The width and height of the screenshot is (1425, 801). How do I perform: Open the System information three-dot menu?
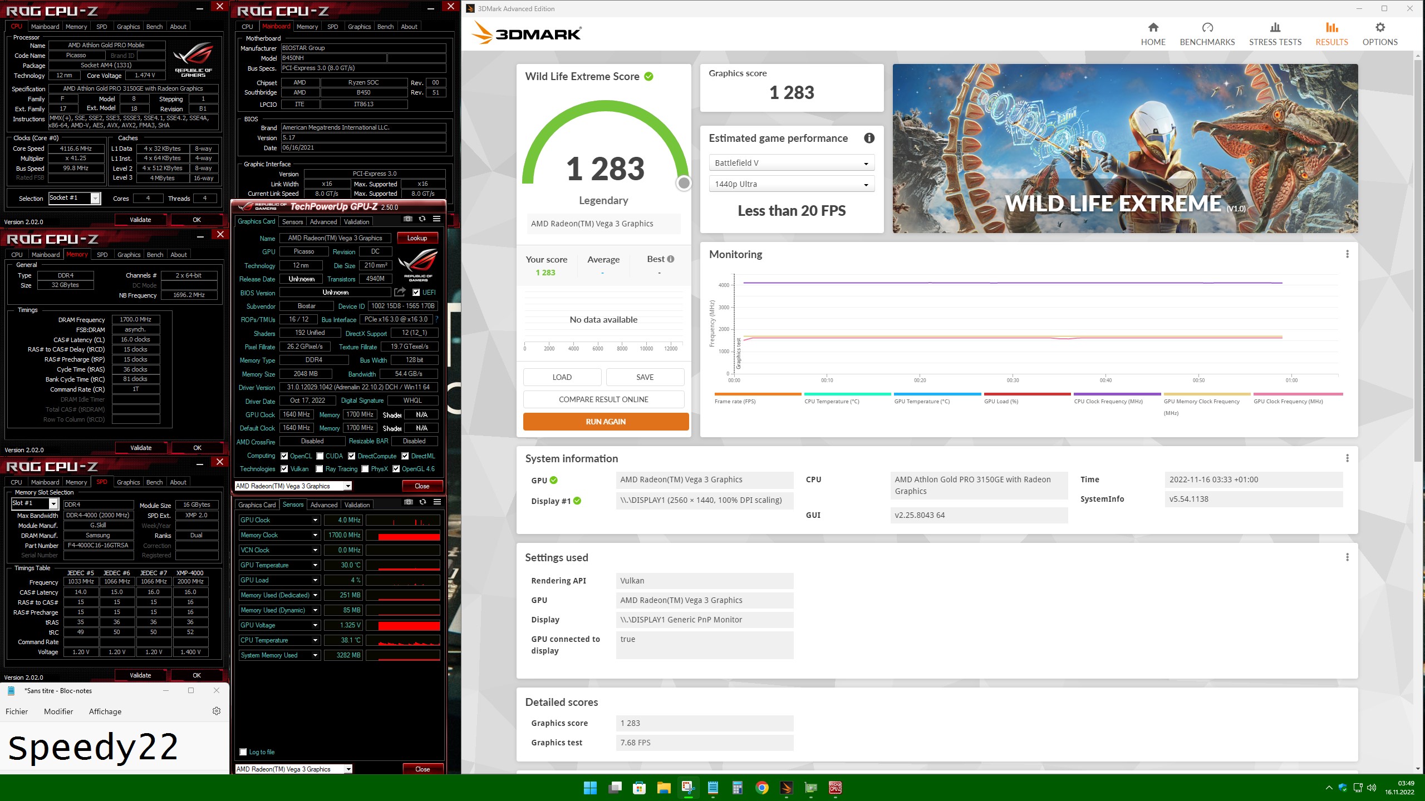coord(1347,458)
